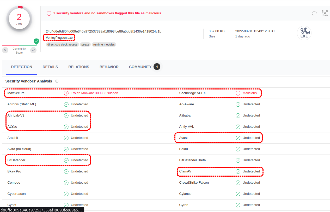Click CrowdStrike Falcon check icon

(238, 183)
